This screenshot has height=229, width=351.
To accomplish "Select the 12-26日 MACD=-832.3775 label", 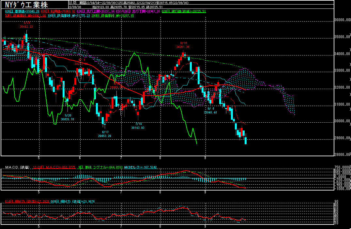I will (54, 167).
